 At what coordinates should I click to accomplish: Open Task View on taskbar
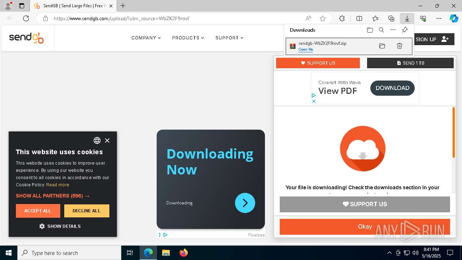[x=130, y=253]
